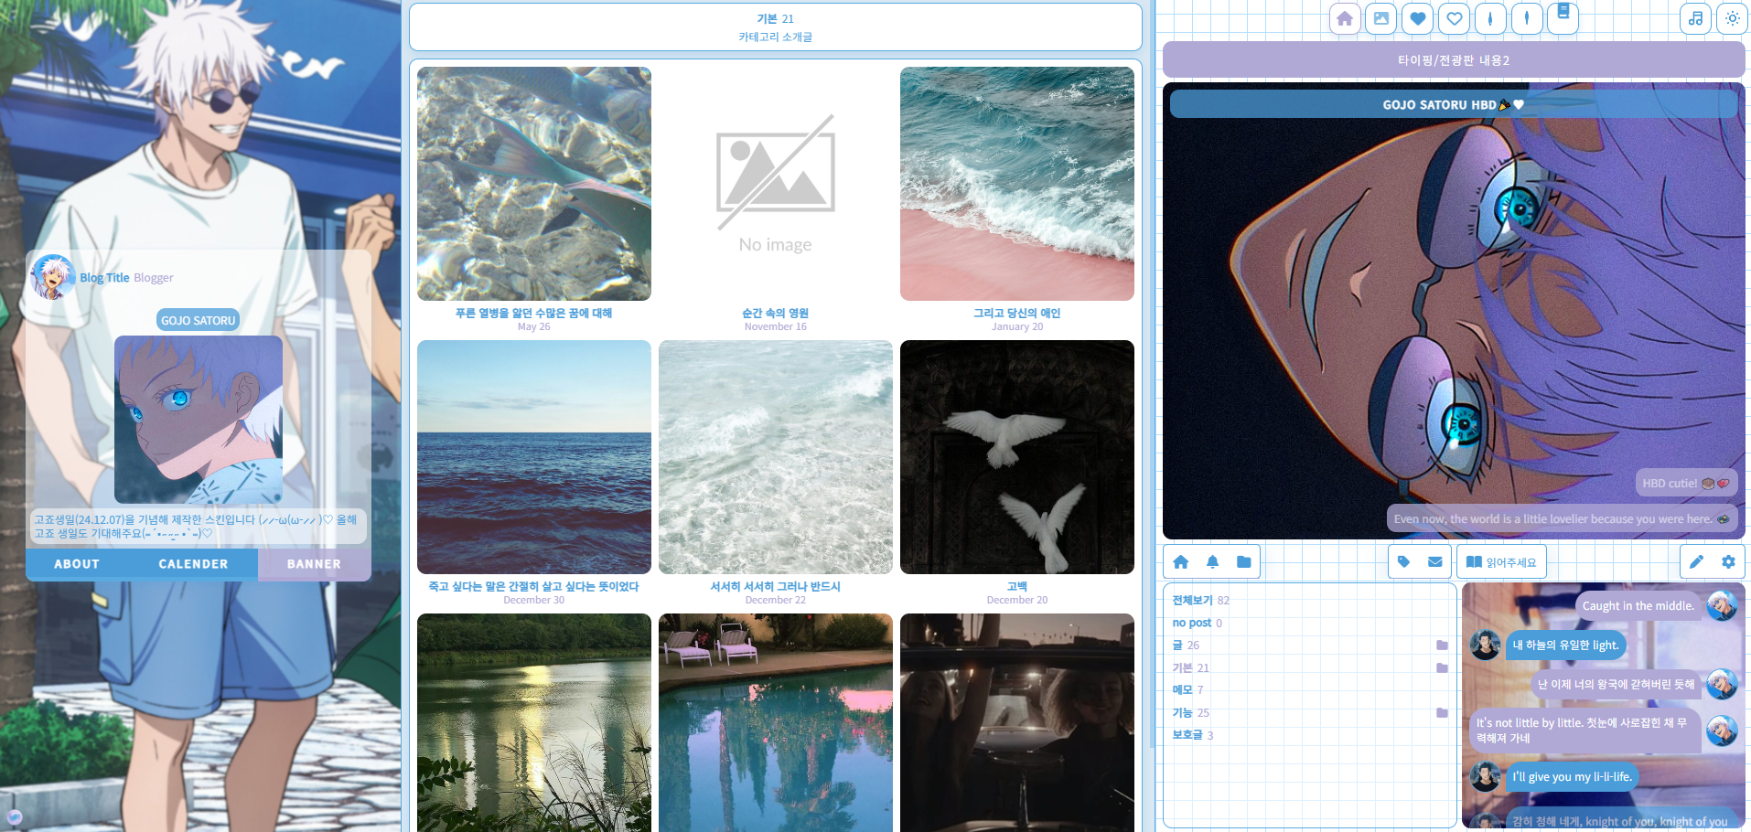Open post titled 죽고 싶다는 말은 간절히 살고 싶다는 뜻이었다
The height and width of the screenshot is (832, 1751).
534,586
